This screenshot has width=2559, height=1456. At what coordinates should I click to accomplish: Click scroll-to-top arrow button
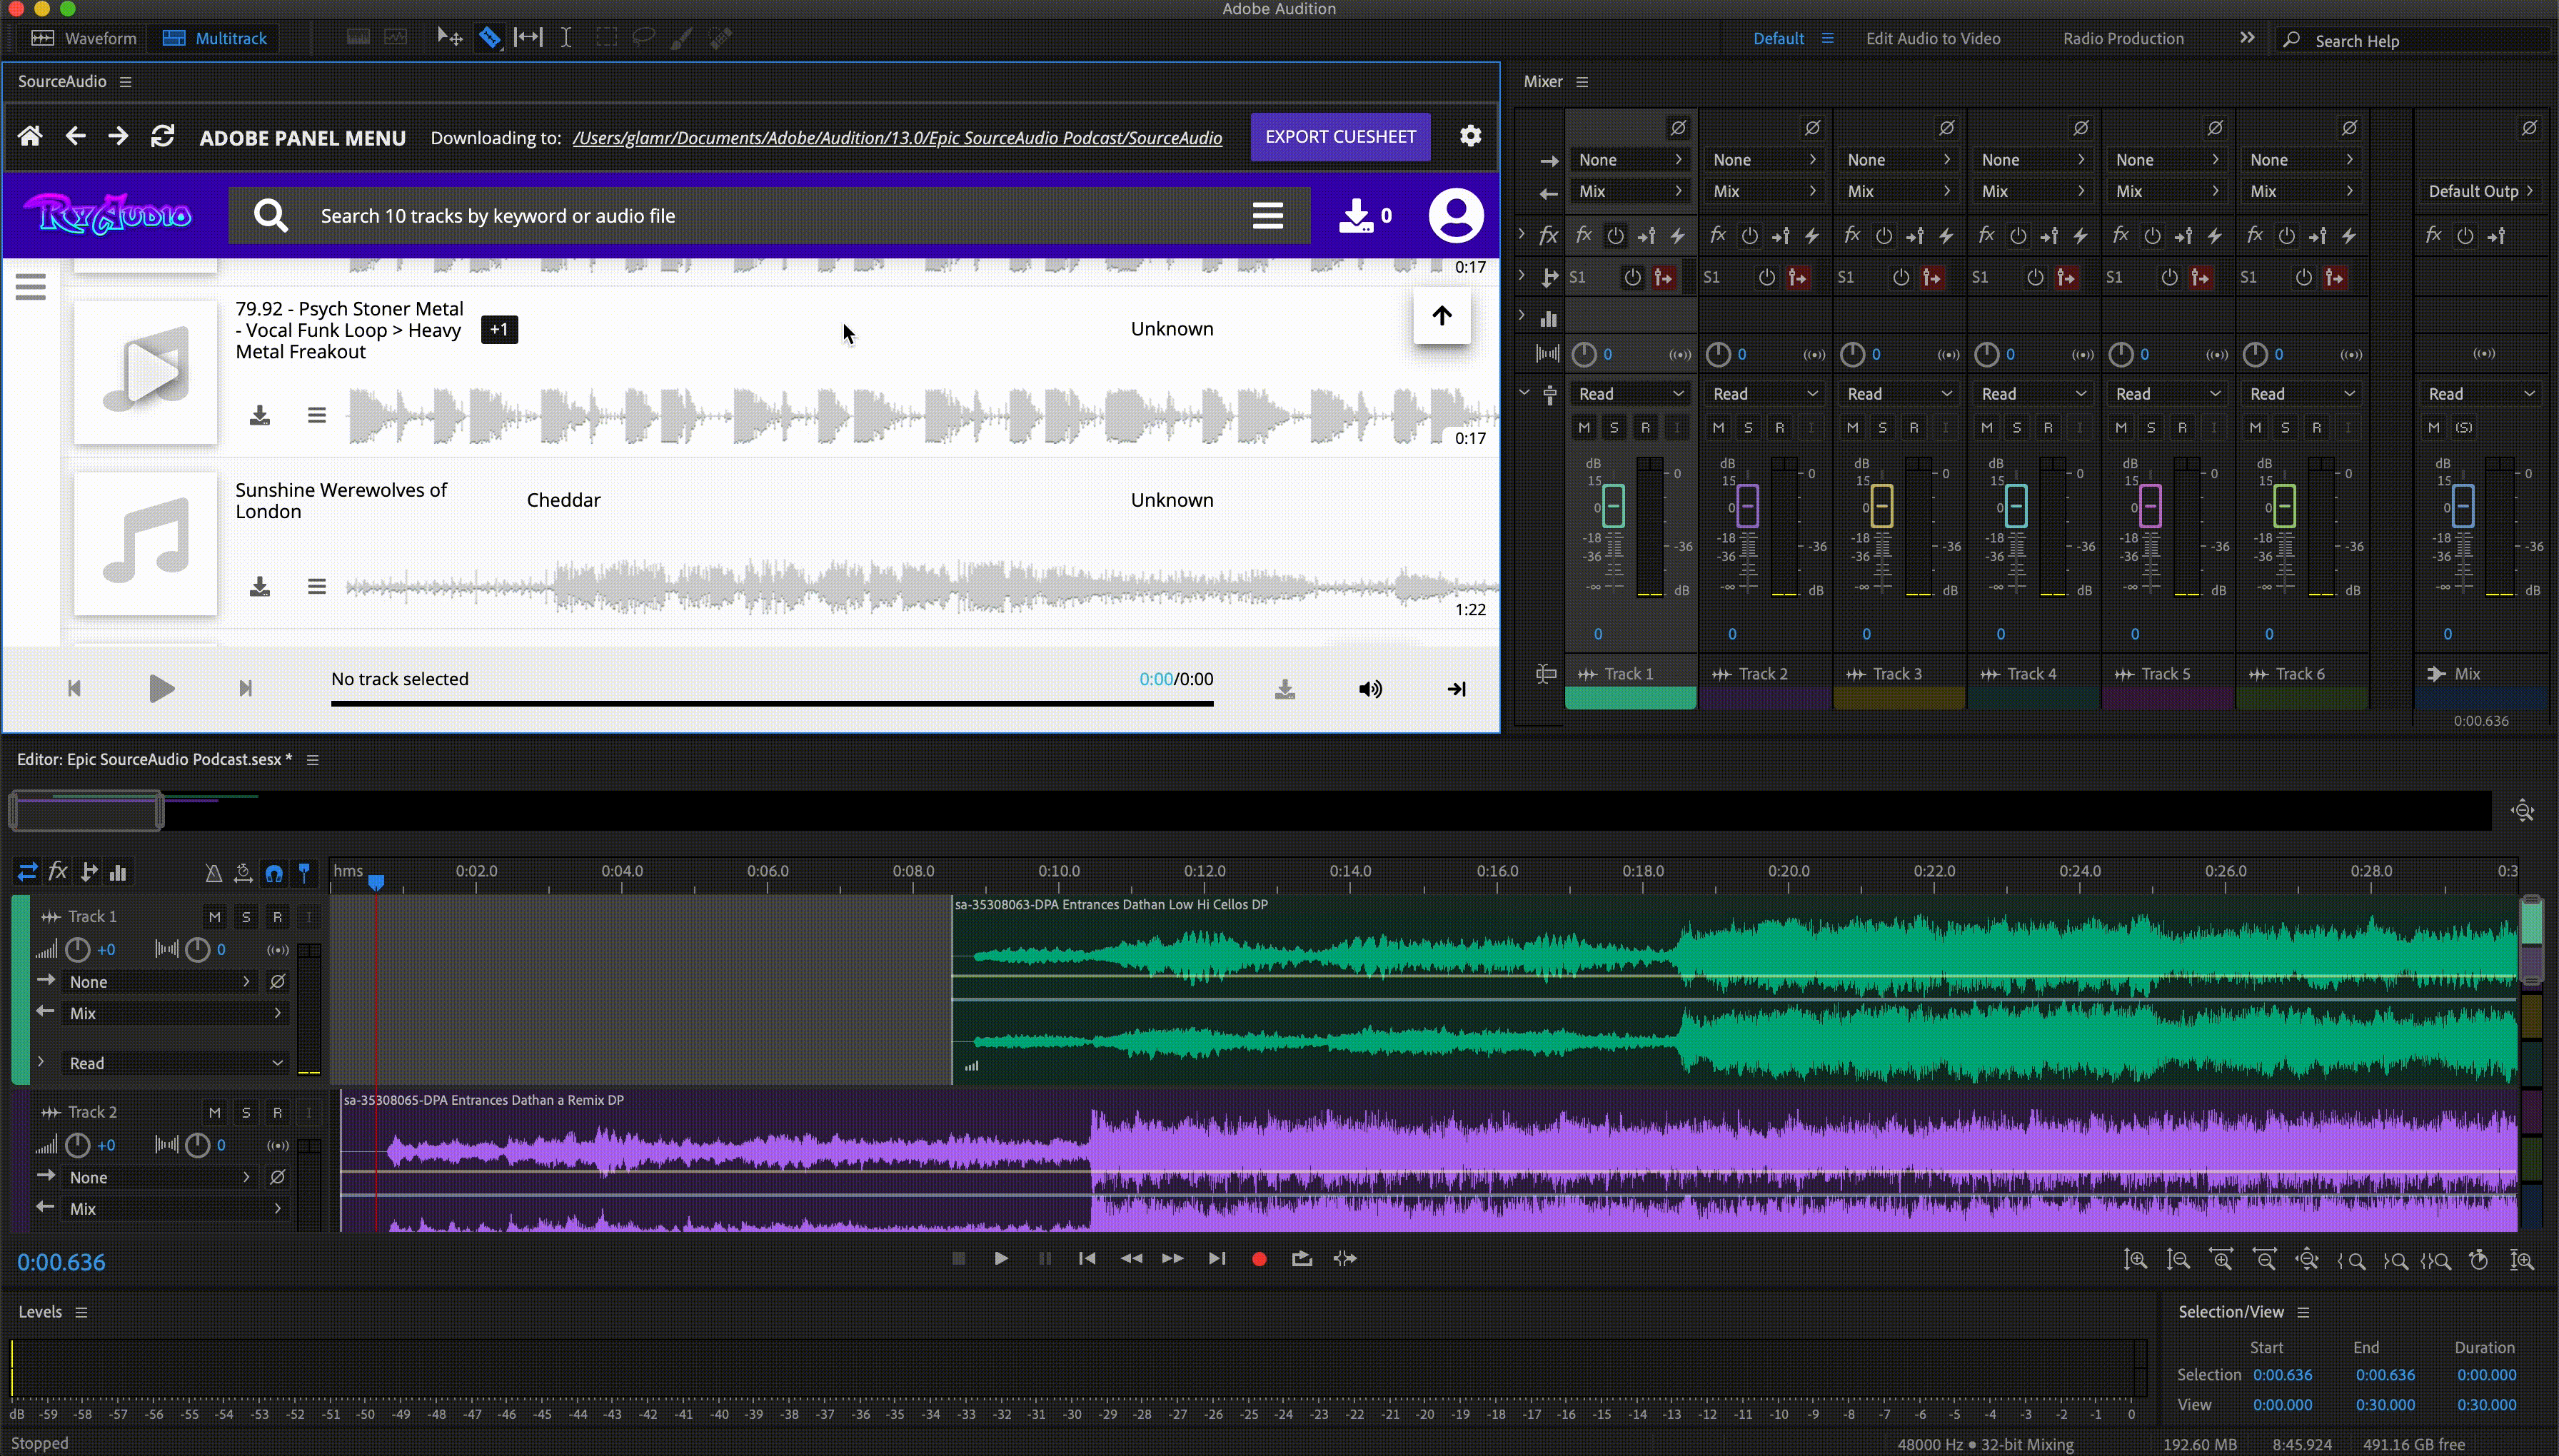click(1442, 316)
